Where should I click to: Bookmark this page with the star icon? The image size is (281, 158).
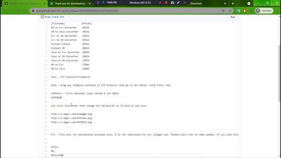230,11
